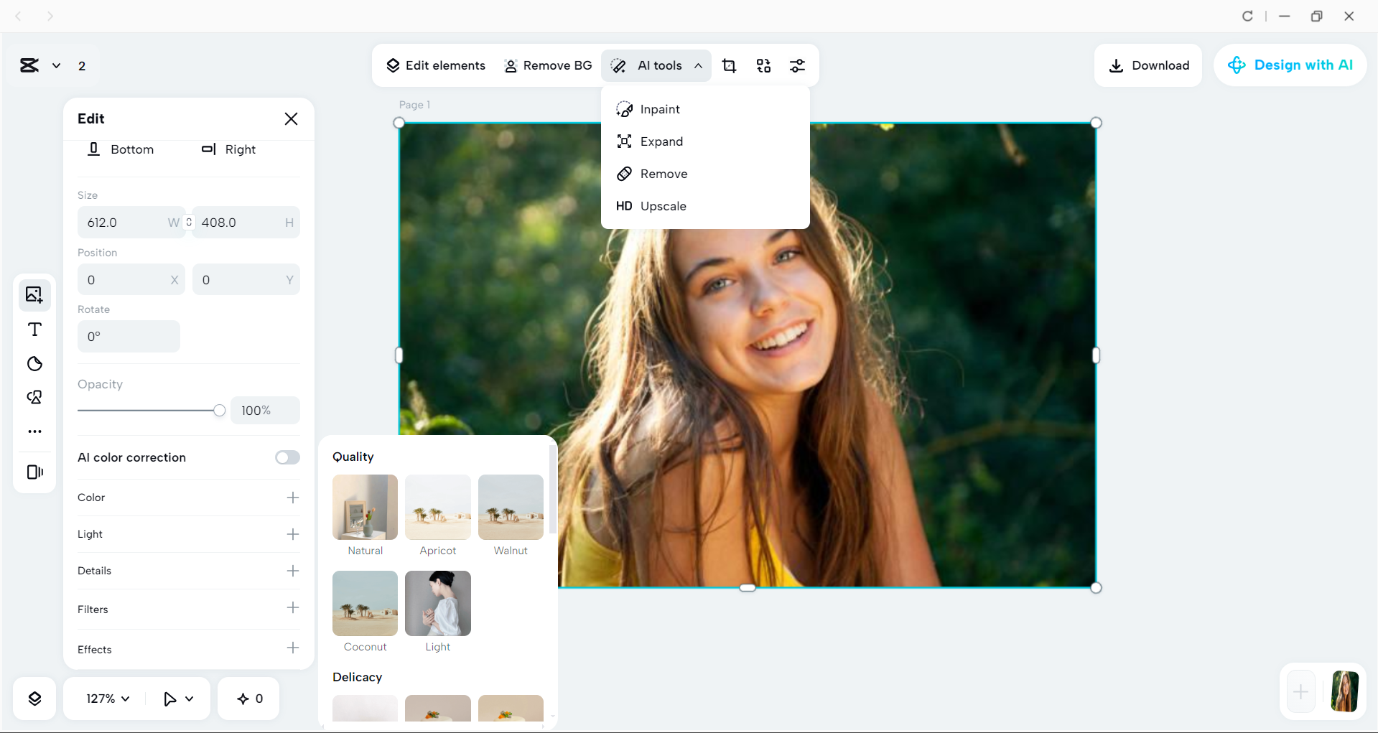Click the top-right image resize handle

click(x=1096, y=123)
